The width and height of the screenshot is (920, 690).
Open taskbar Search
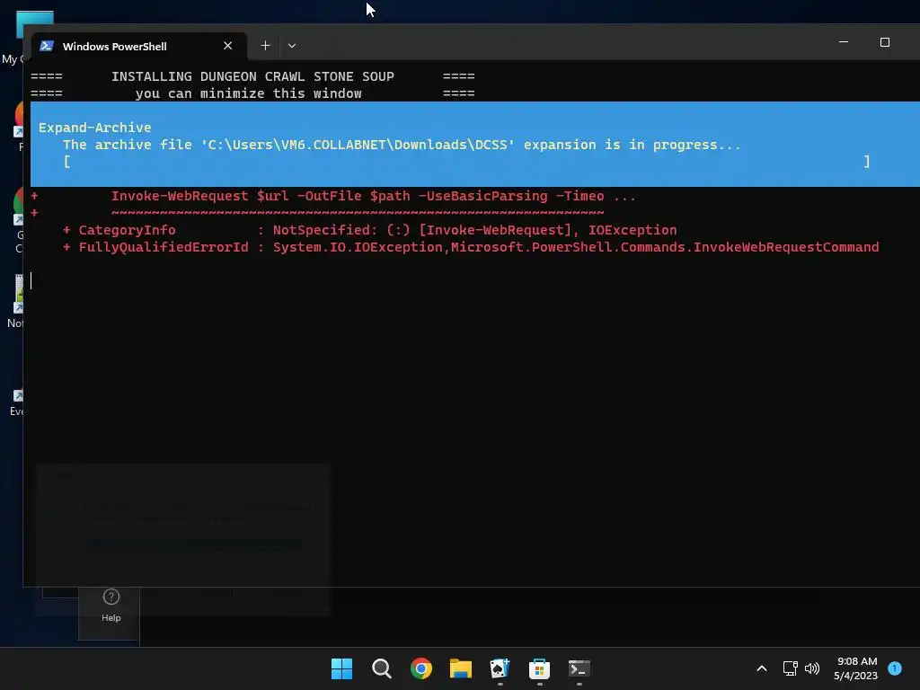pyautogui.click(x=381, y=668)
